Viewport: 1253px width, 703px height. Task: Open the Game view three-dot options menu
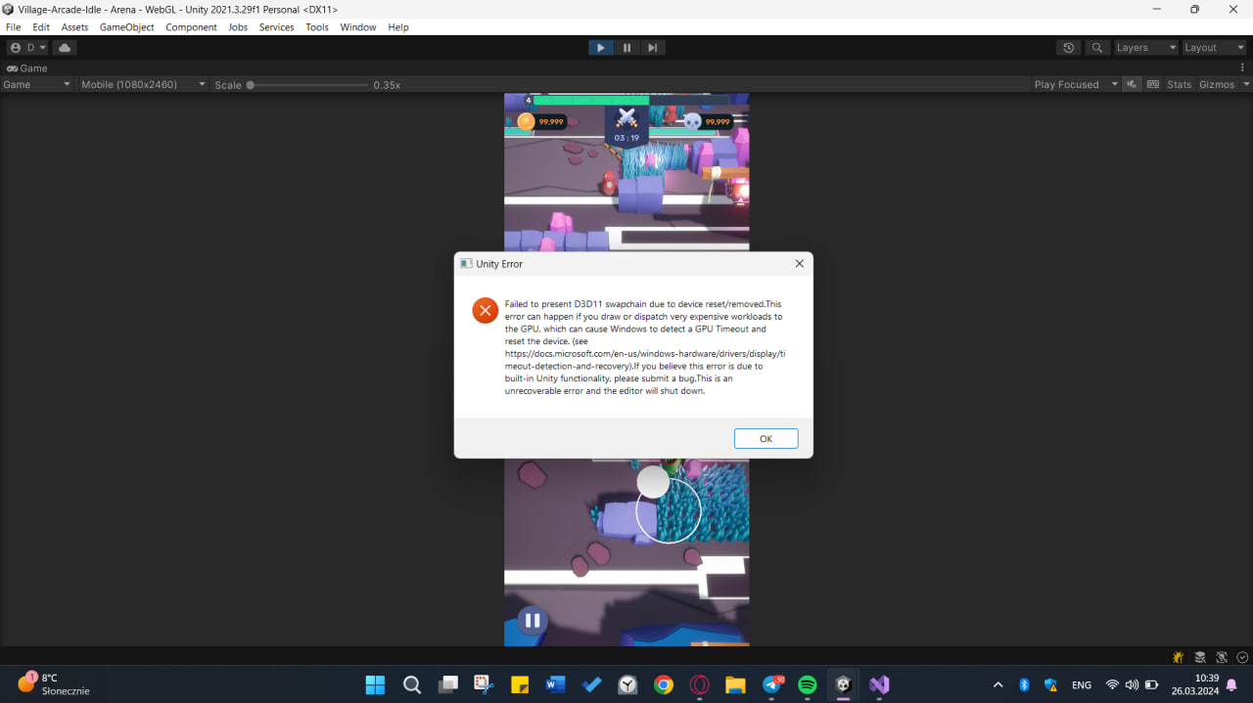(1242, 68)
